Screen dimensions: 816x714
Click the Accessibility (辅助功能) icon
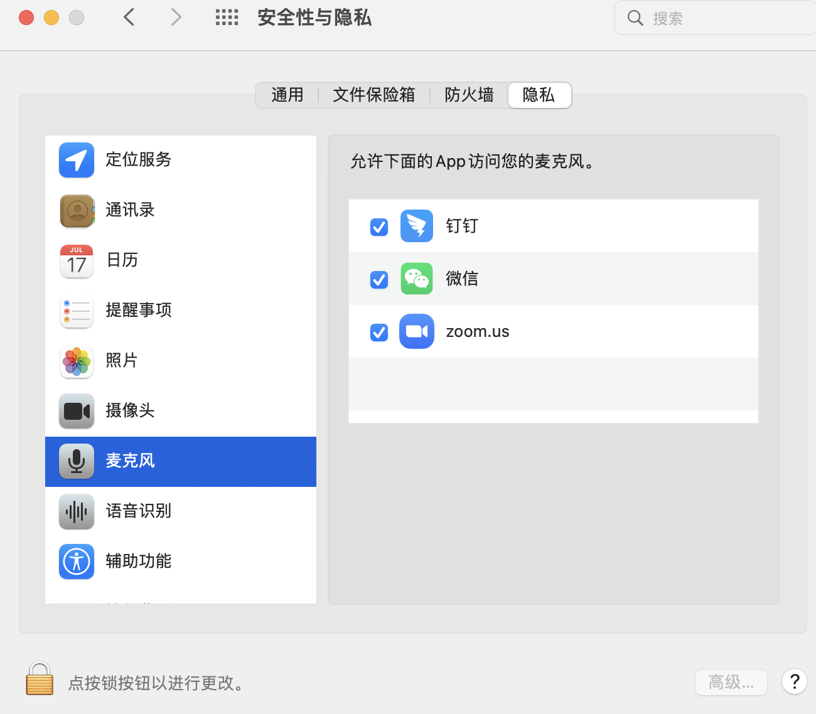(77, 562)
